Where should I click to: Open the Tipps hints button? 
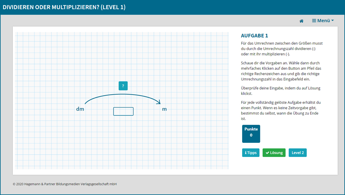click(x=251, y=153)
